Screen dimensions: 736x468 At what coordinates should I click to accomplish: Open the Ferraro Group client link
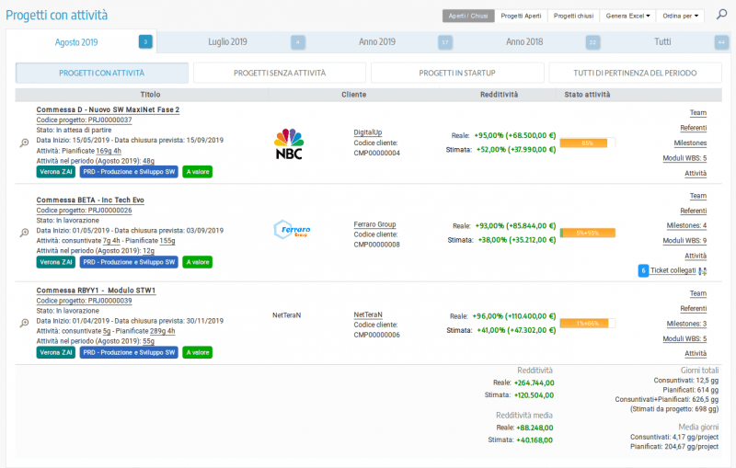[x=374, y=224]
